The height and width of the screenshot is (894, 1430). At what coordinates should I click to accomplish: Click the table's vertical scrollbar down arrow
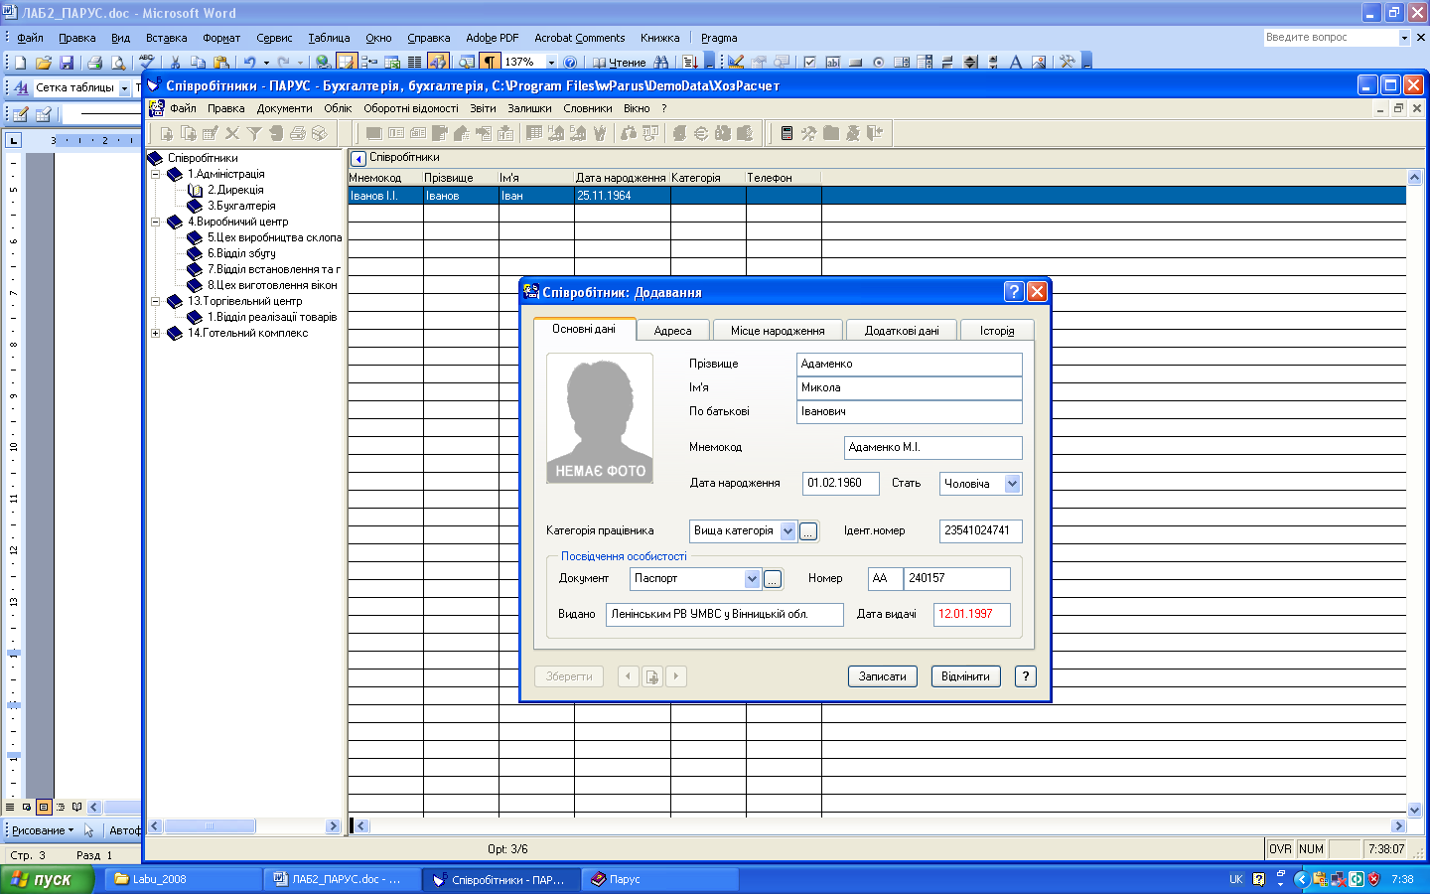click(x=1415, y=810)
